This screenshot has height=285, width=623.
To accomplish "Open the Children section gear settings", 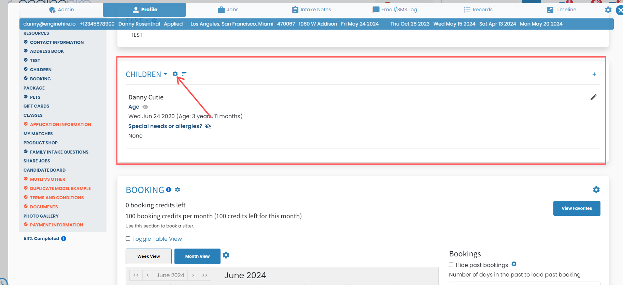I will click(x=175, y=74).
